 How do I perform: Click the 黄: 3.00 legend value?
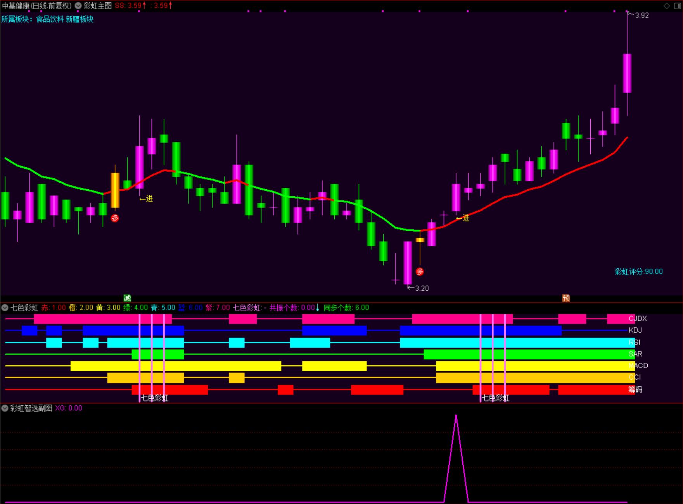click(109, 308)
